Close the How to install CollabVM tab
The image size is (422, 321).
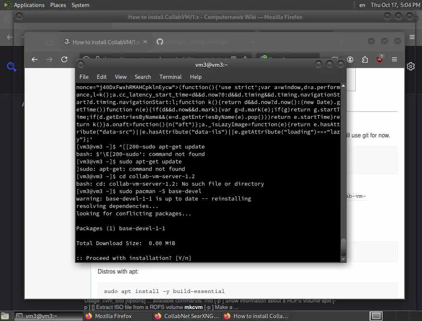[x=145, y=42]
